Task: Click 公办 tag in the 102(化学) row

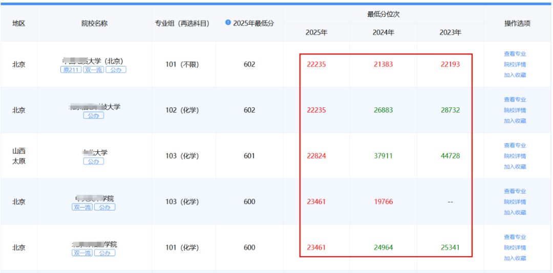Action: click(x=94, y=116)
